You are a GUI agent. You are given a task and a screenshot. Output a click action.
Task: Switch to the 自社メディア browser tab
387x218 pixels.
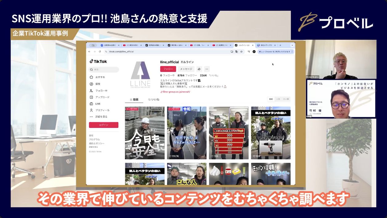click(267, 45)
